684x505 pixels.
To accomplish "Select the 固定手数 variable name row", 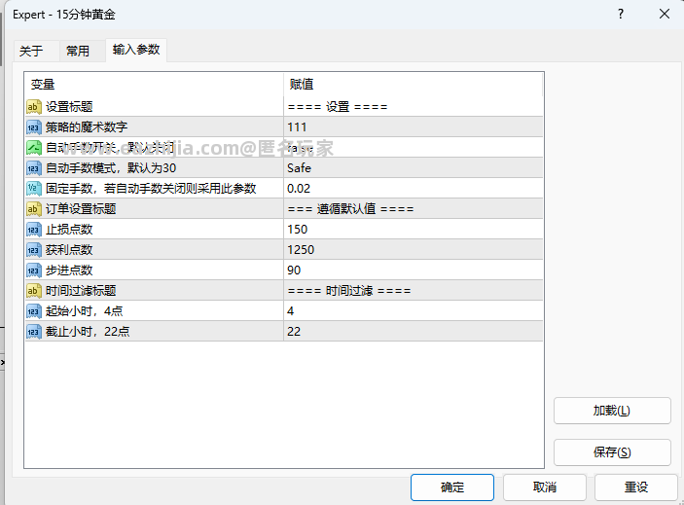I will pyautogui.click(x=151, y=189).
